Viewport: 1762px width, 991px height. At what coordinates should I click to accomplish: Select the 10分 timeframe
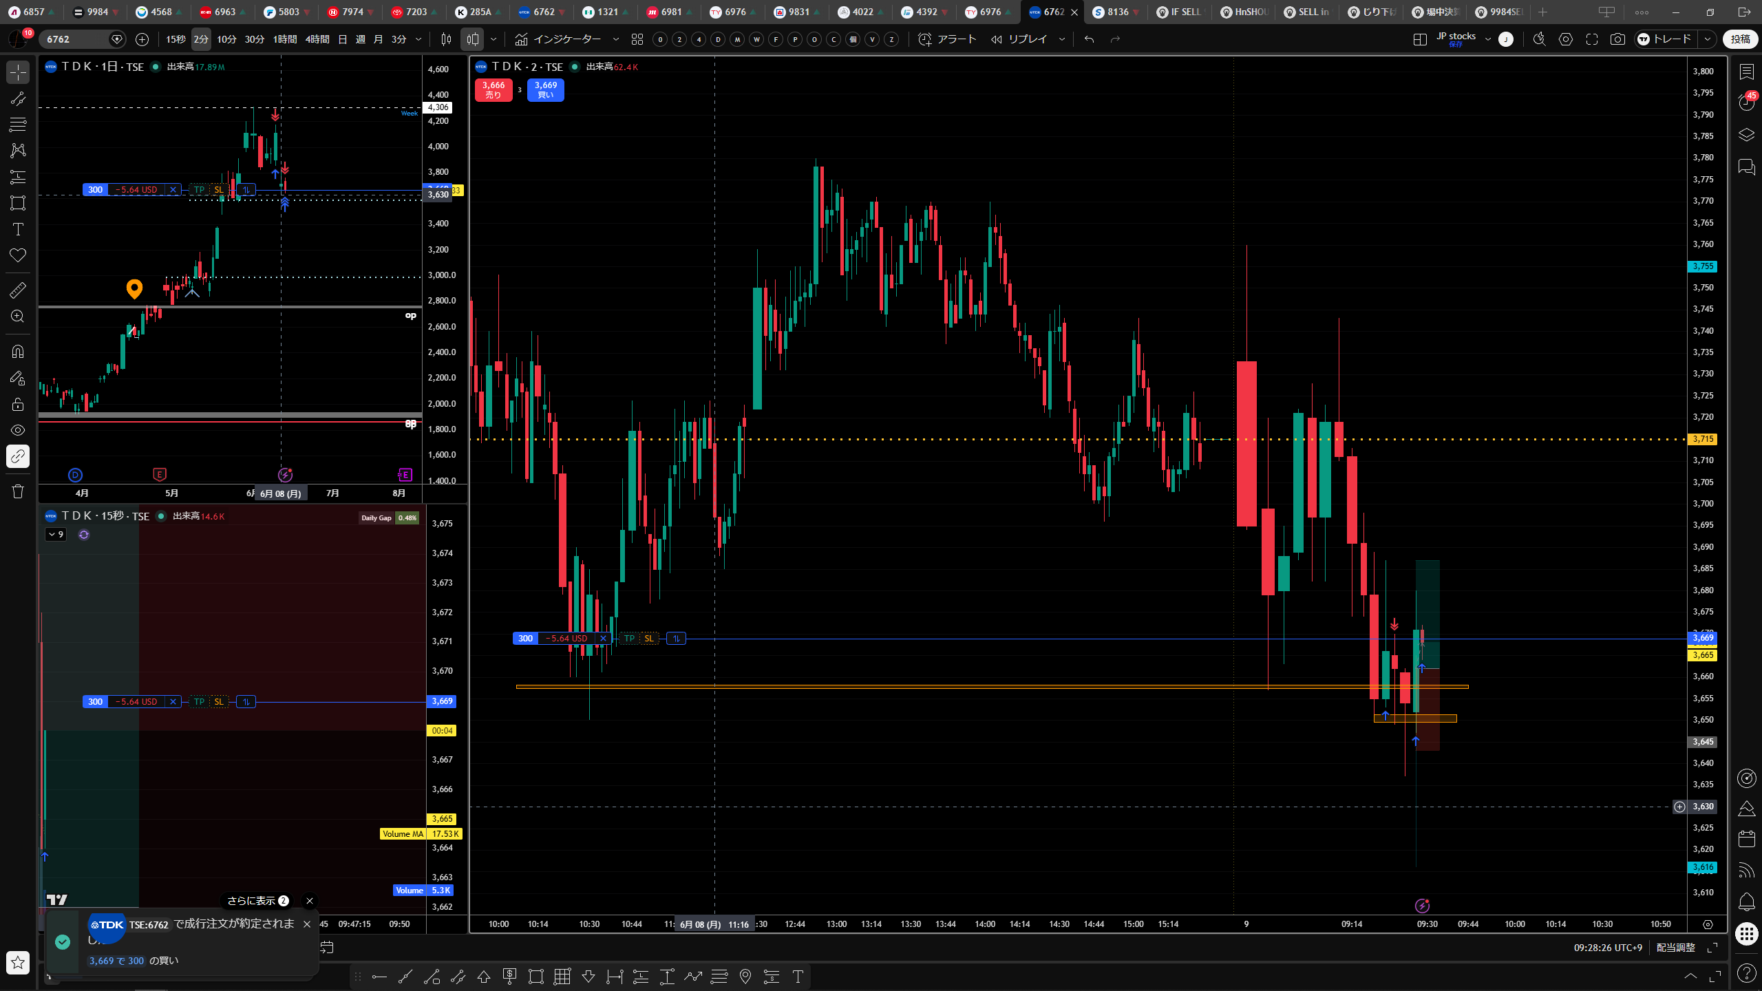tap(226, 39)
